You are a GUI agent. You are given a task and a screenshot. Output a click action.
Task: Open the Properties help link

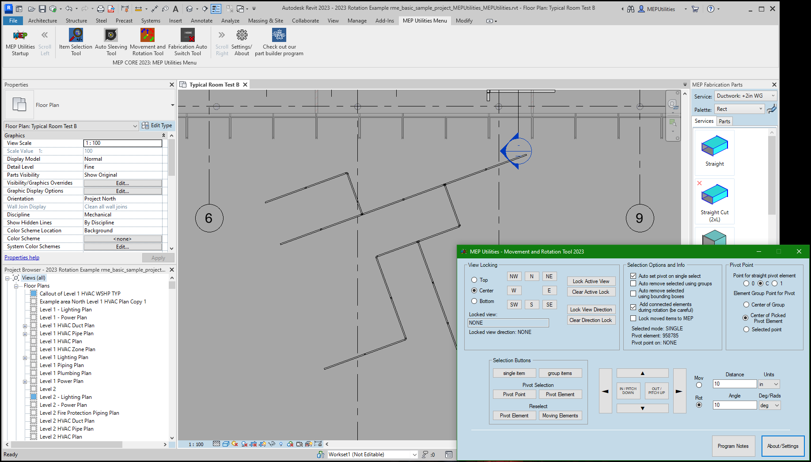[22, 258]
